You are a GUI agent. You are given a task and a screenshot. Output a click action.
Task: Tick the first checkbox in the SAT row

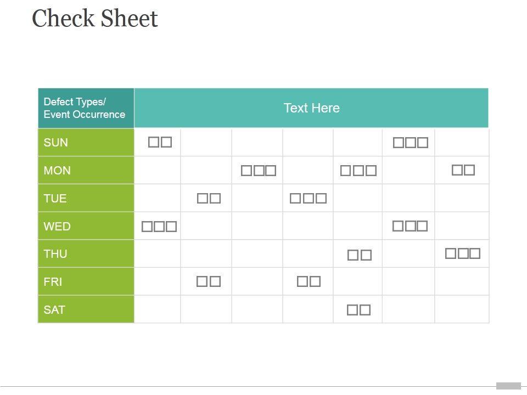pyautogui.click(x=353, y=311)
